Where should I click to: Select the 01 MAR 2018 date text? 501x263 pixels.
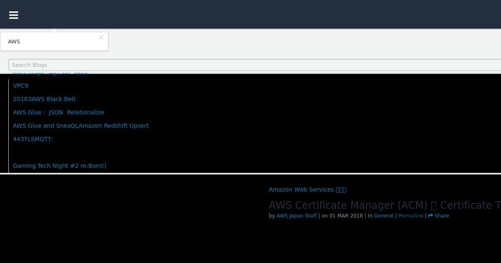(x=346, y=216)
